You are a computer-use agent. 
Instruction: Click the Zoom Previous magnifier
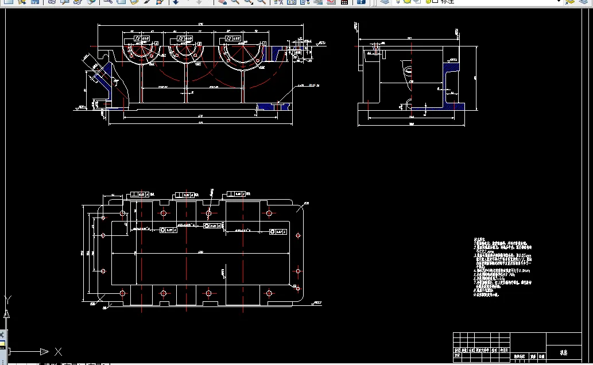pos(261,2)
